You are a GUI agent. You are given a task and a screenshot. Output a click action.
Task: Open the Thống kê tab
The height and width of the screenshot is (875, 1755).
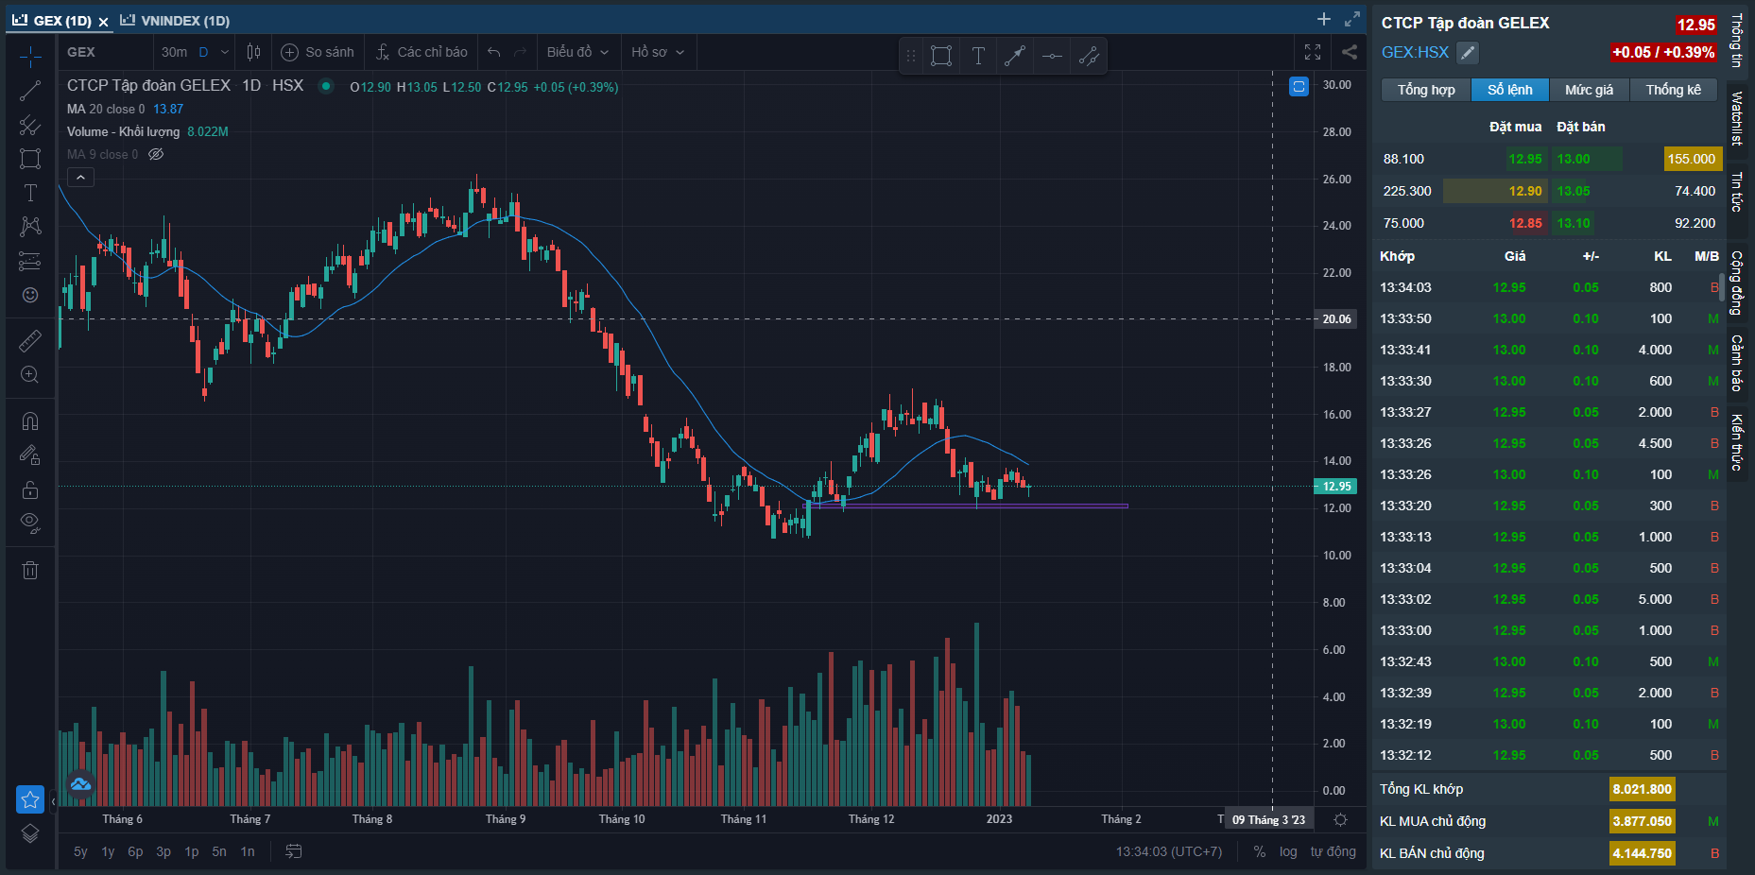click(1673, 90)
